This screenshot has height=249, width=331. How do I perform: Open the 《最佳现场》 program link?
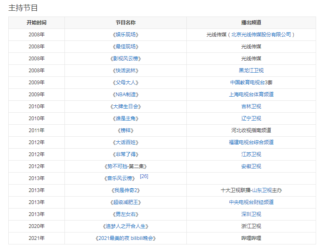point(125,47)
